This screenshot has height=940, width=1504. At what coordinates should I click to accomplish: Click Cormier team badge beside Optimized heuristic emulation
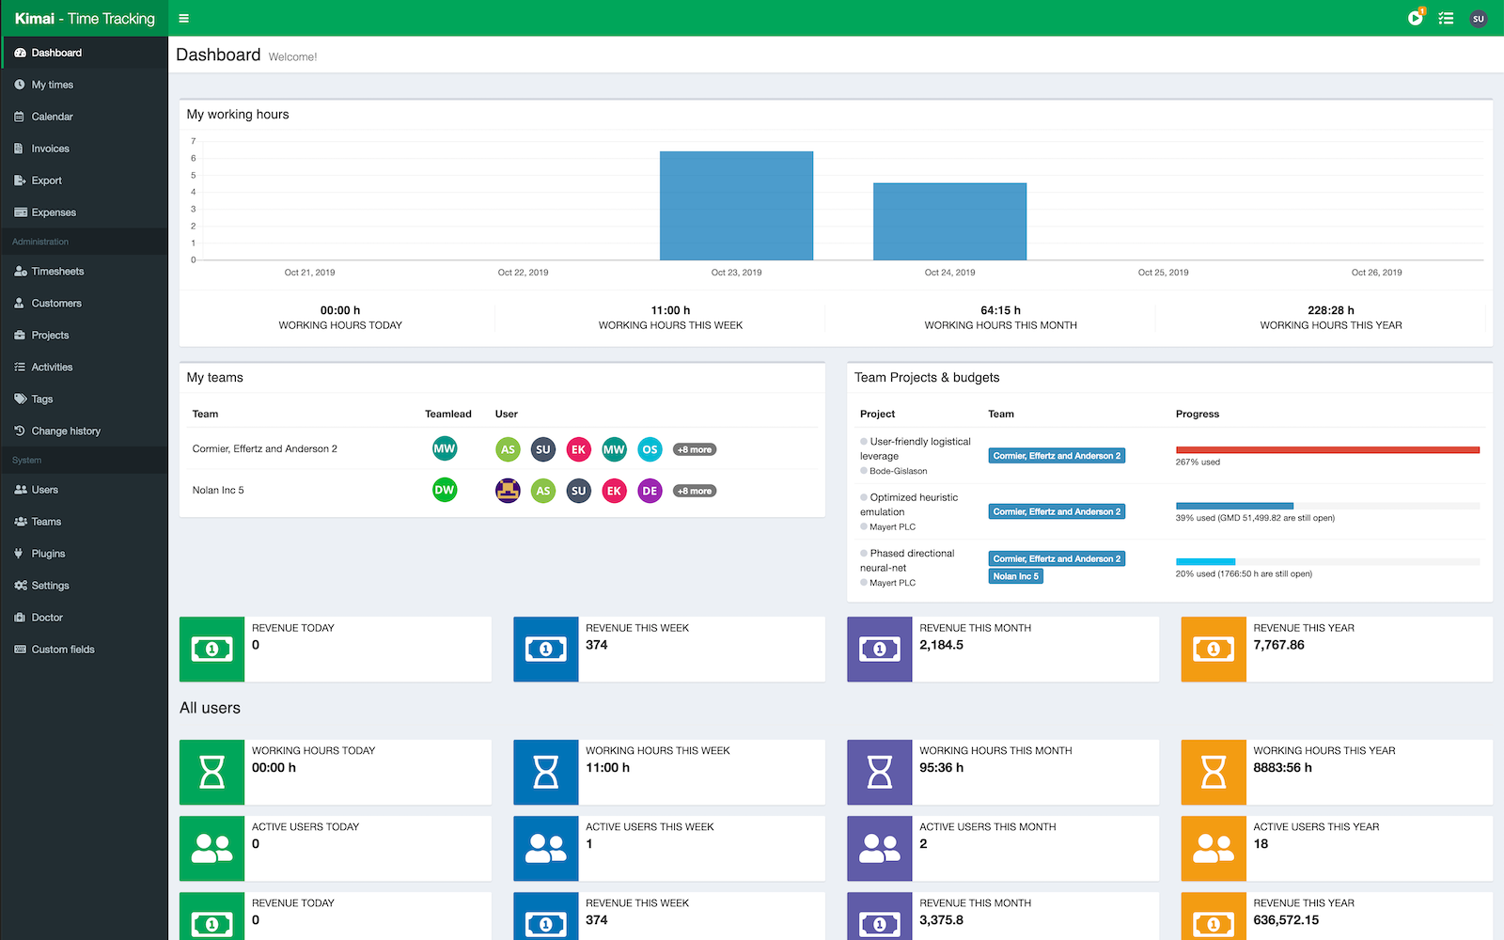[1057, 511]
